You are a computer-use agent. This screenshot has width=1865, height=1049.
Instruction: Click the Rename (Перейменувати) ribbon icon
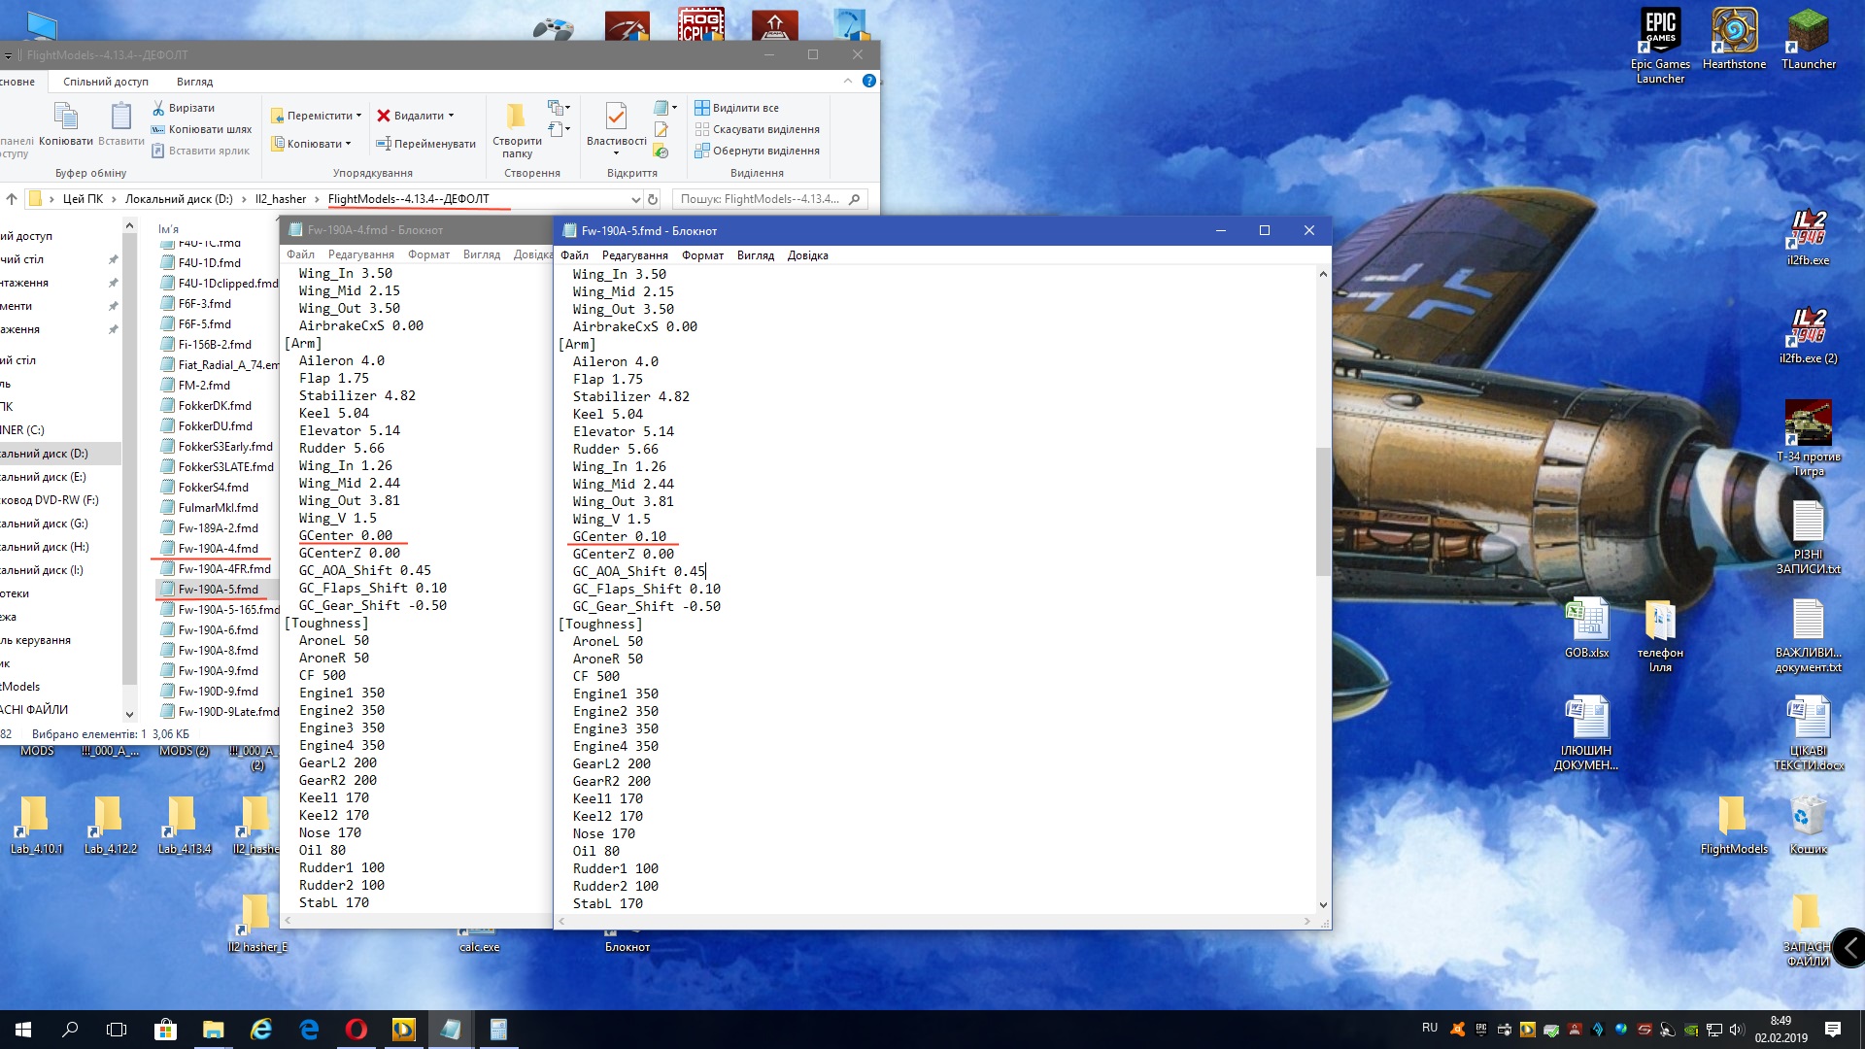tap(384, 144)
